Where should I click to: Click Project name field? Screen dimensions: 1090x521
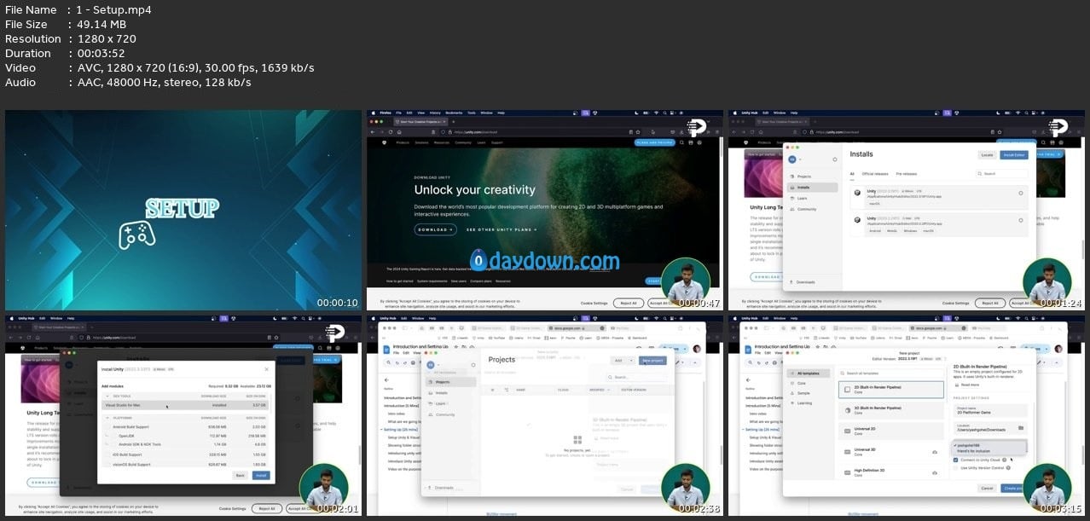point(990,411)
